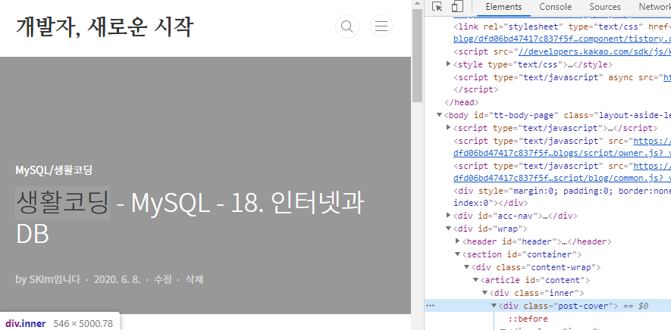Viewport: 671px width, 330px height.
Task: Select the ::before pseudo-element row
Action: [x=528, y=319]
